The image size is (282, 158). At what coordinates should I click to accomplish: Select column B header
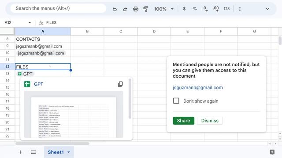(87, 31)
